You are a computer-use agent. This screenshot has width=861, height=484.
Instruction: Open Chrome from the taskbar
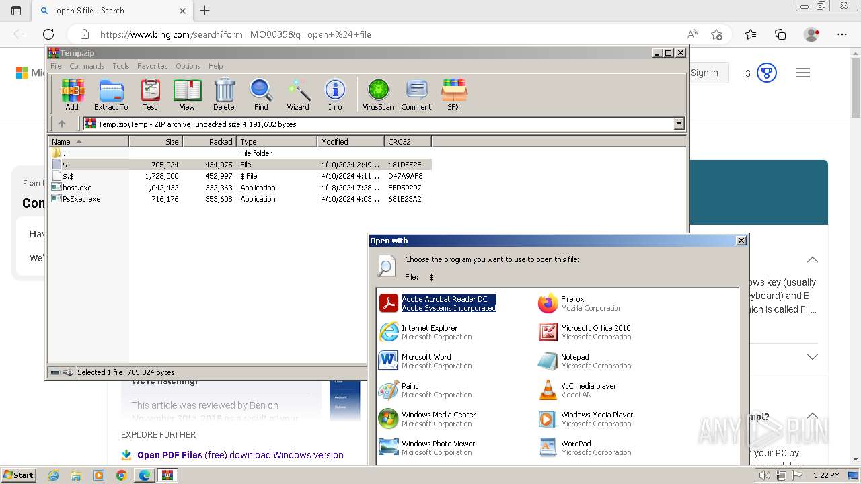click(x=122, y=475)
